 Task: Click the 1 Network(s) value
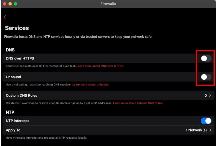tap(196, 130)
